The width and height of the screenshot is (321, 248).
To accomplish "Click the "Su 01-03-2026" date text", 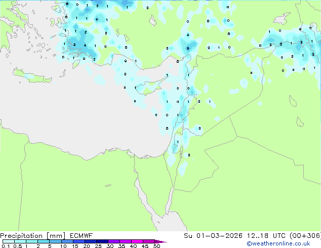I will tap(213, 236).
